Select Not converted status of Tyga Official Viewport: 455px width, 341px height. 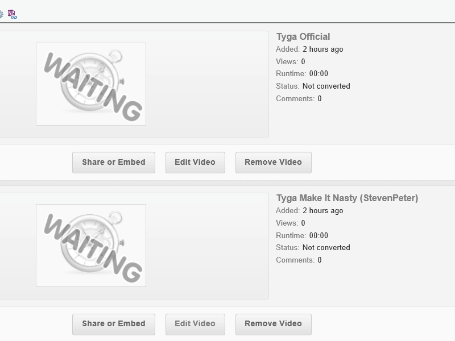(x=326, y=86)
